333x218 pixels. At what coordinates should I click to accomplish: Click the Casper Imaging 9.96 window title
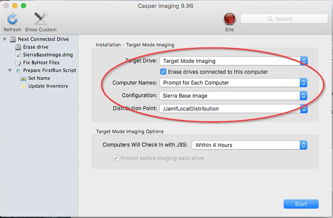click(166, 6)
